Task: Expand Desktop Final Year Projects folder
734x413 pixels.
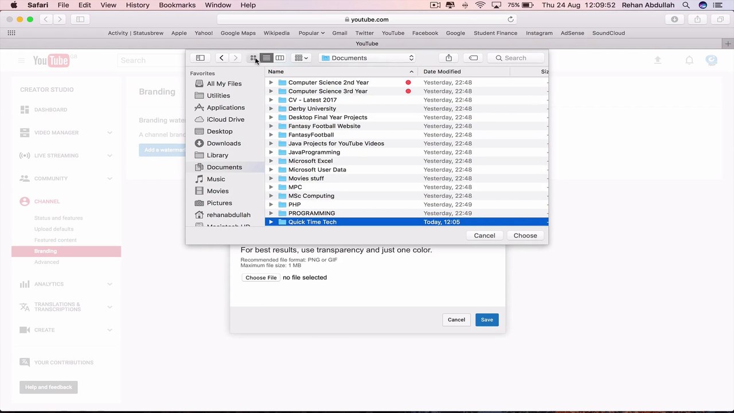Action: tap(271, 118)
